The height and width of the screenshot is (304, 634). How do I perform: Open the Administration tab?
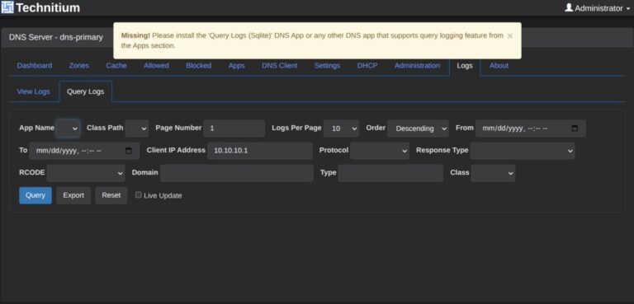417,65
